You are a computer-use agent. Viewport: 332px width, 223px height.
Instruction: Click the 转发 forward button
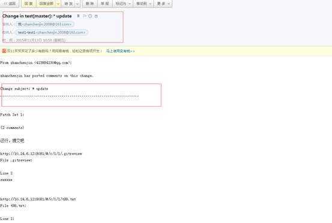tap(68, 4)
